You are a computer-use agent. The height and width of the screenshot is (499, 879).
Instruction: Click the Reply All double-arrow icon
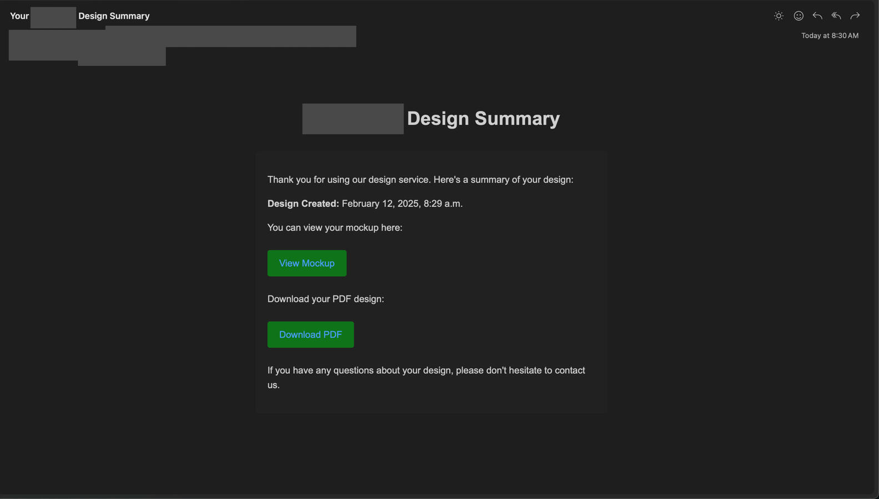coord(836,16)
